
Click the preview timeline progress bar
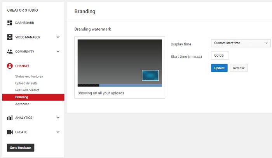tap(120, 85)
